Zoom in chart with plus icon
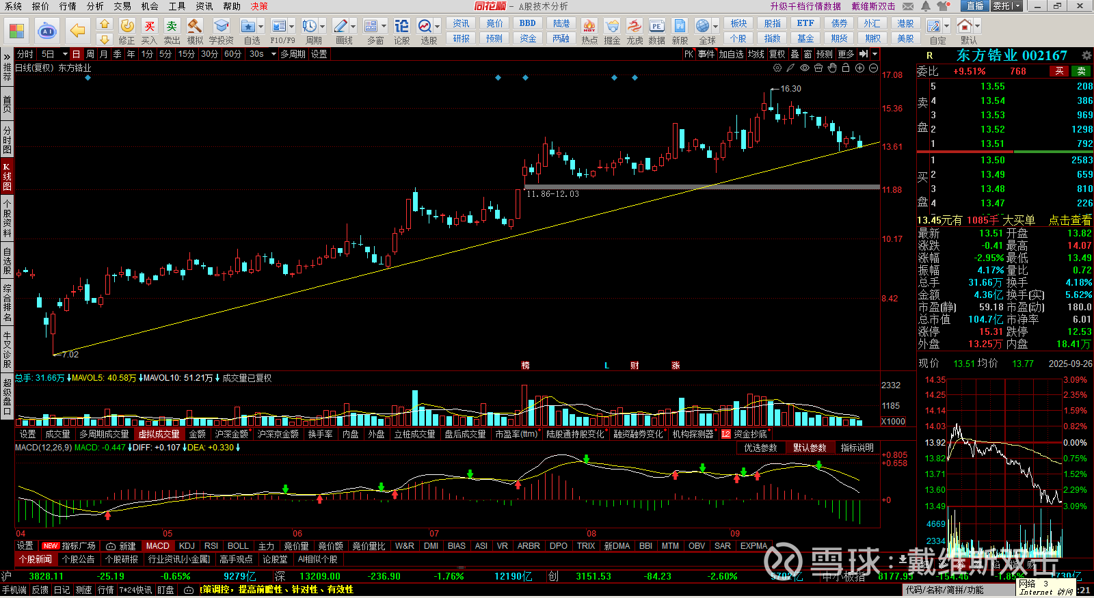The image size is (1094, 598). point(859,68)
